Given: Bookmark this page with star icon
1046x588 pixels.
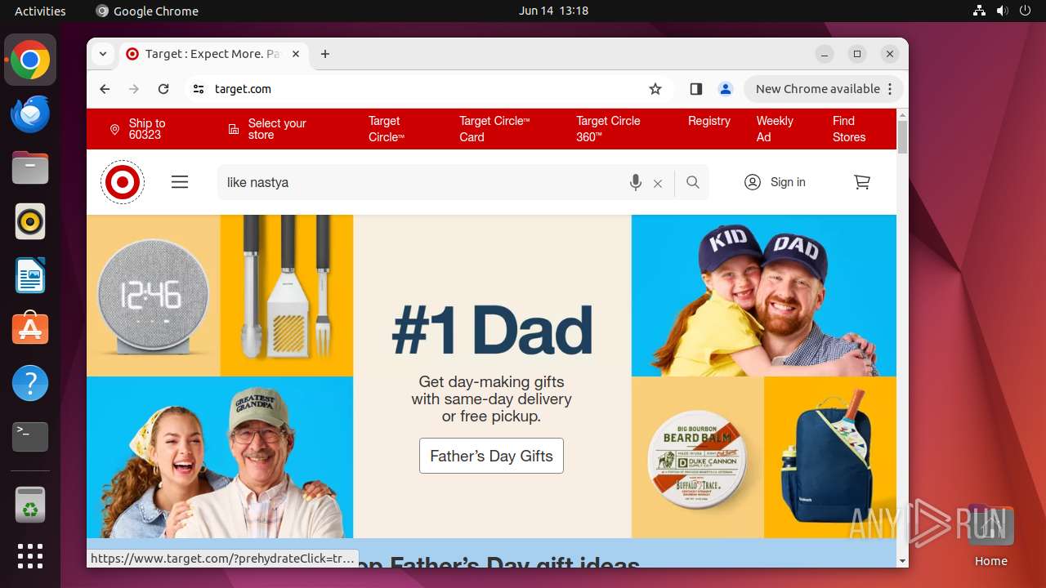Looking at the screenshot, I should (655, 89).
